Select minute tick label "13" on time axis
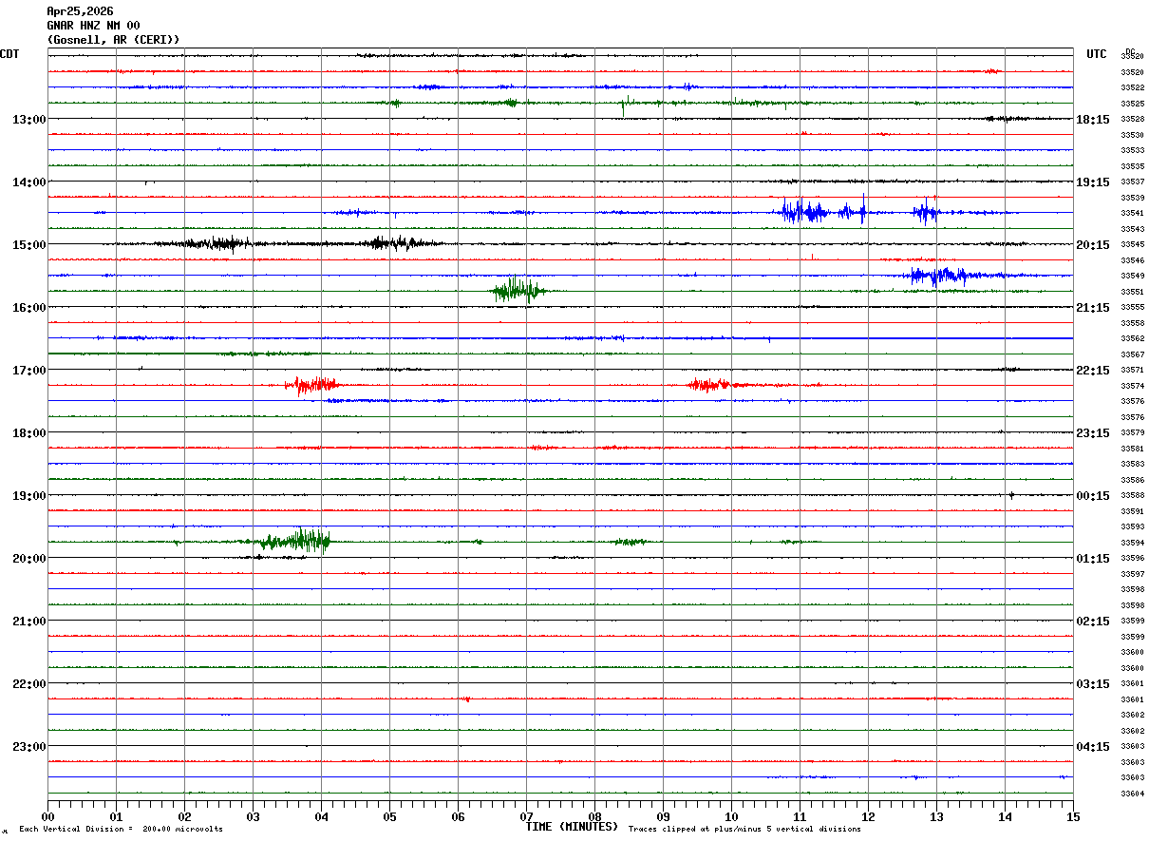The width and height of the screenshot is (1149, 842). click(936, 817)
